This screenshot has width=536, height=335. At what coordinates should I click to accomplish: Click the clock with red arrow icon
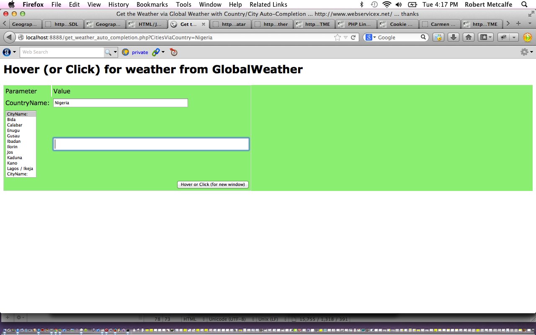pyautogui.click(x=174, y=52)
